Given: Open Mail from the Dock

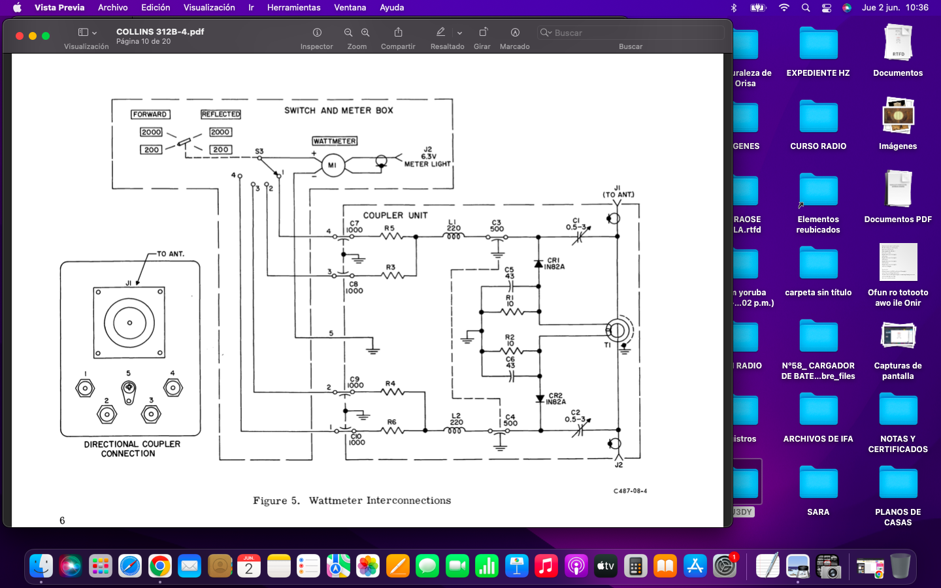Looking at the screenshot, I should click(190, 566).
